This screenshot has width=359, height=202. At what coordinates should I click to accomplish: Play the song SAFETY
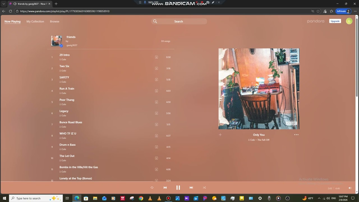point(64,77)
